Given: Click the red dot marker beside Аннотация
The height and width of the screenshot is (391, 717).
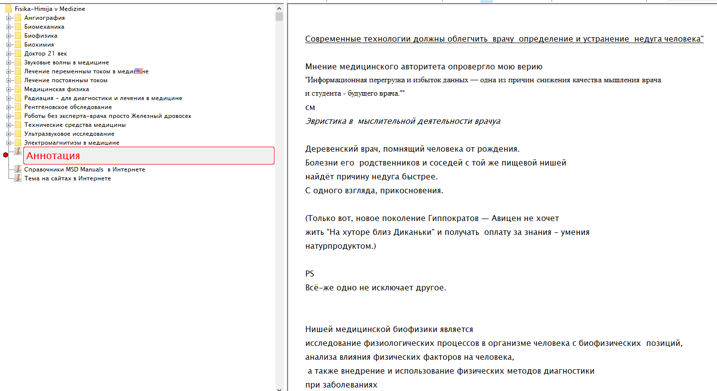Looking at the screenshot, I should [x=5, y=155].
